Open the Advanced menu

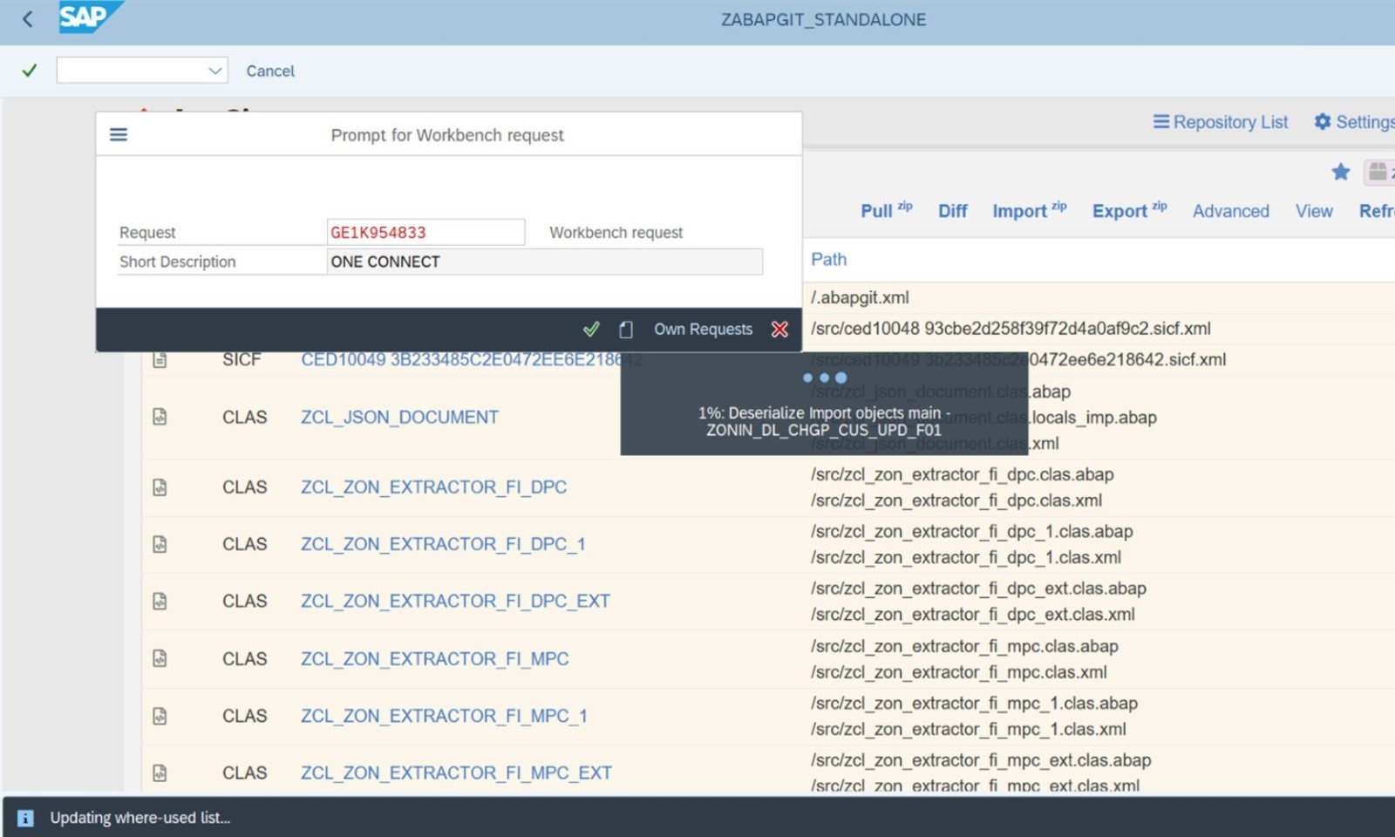tap(1230, 211)
